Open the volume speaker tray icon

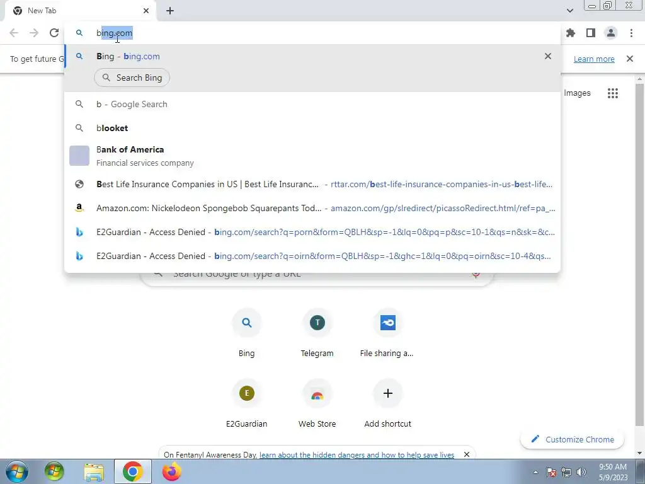[x=581, y=472]
